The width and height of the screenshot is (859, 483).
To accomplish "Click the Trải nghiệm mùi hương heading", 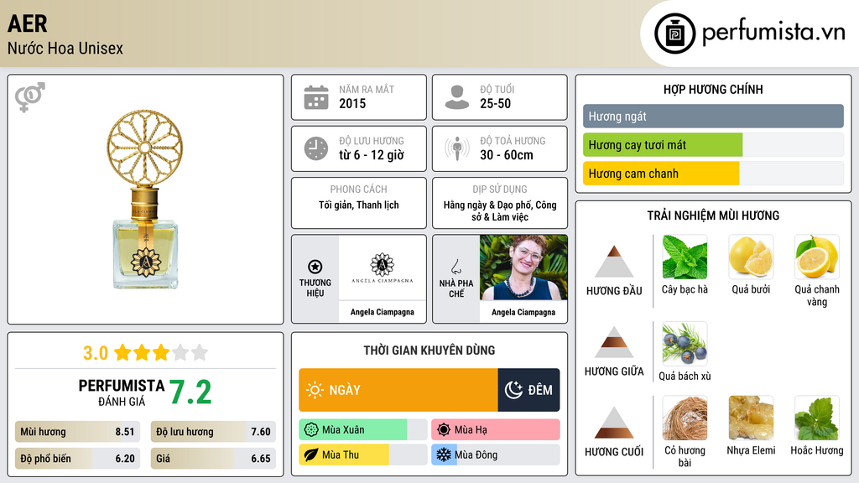I will click(713, 216).
